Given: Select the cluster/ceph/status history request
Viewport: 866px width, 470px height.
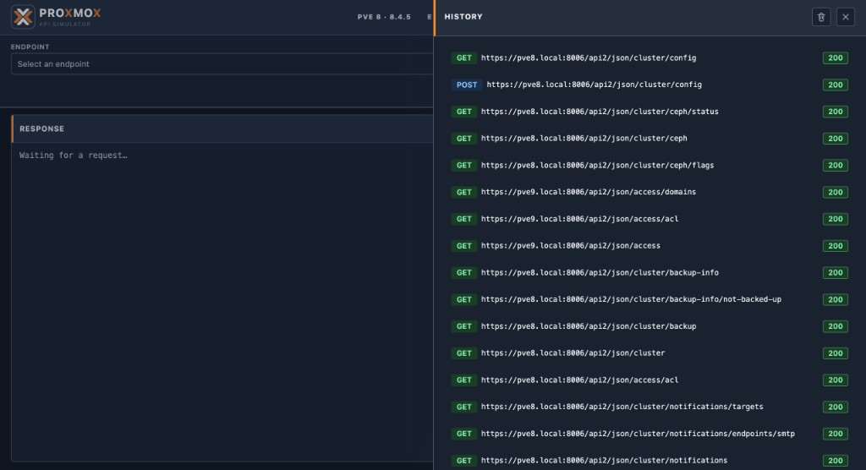Looking at the screenshot, I should 649,112.
